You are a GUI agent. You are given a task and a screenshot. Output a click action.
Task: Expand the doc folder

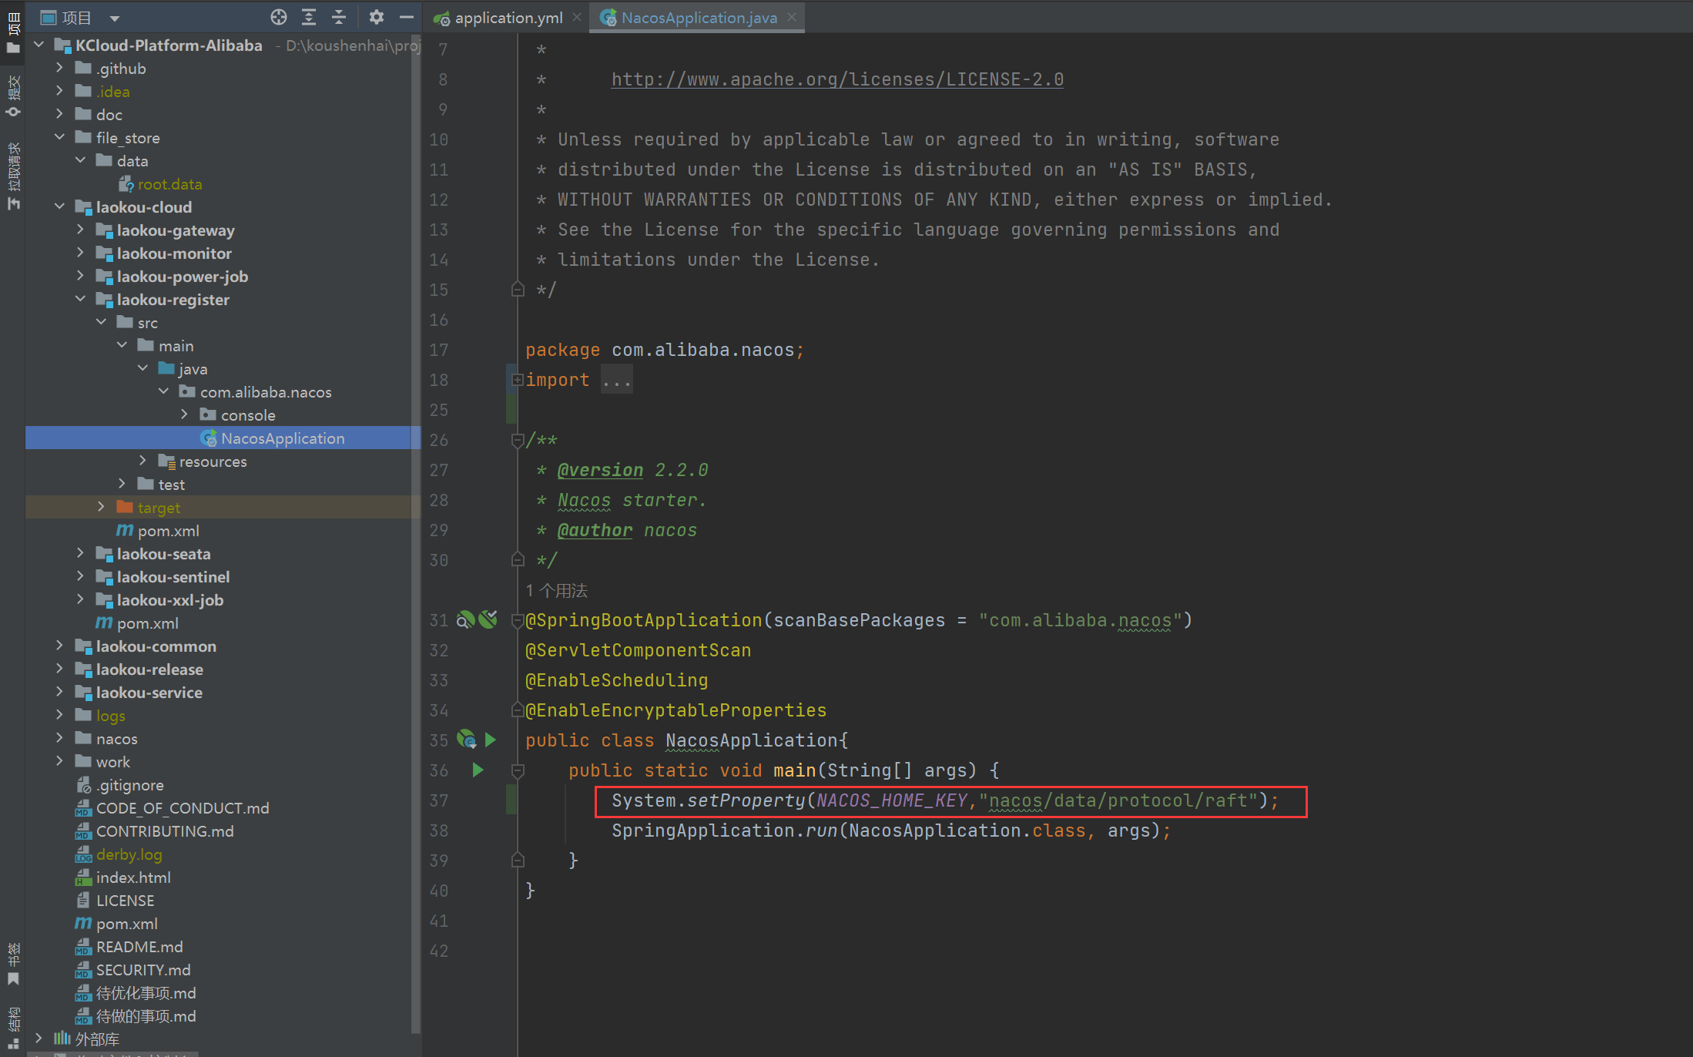pos(60,114)
